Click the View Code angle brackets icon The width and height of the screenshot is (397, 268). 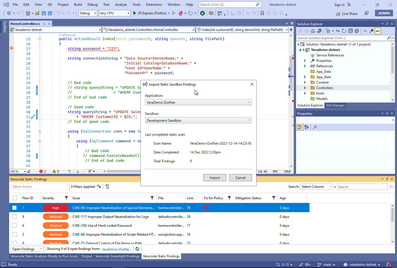pos(365,31)
